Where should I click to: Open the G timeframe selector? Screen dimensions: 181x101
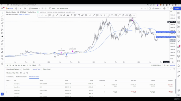point(21,8)
